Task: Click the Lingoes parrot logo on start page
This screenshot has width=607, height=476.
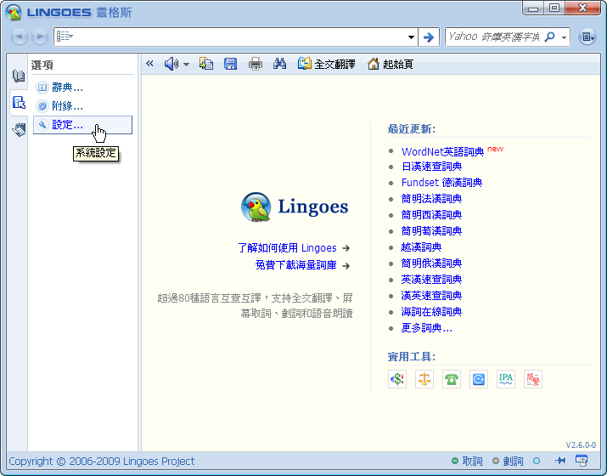Action: click(x=256, y=207)
